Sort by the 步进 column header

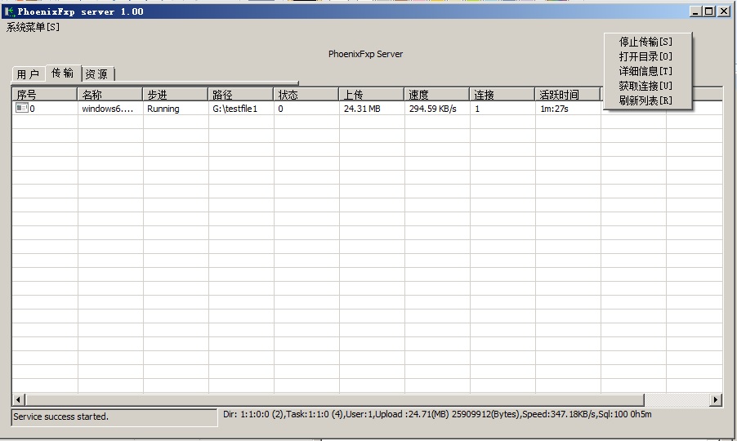[176, 95]
